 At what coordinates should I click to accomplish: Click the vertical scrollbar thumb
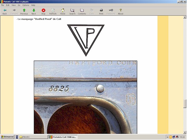[185, 104]
